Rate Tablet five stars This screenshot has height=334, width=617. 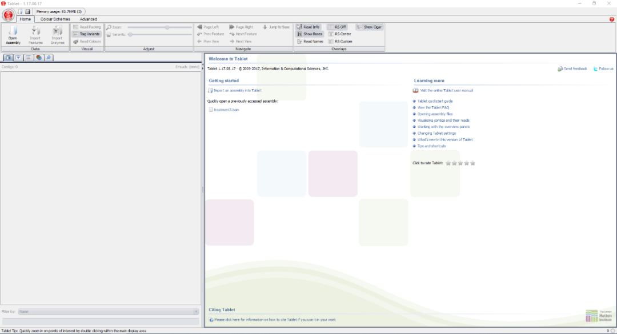(x=472, y=163)
